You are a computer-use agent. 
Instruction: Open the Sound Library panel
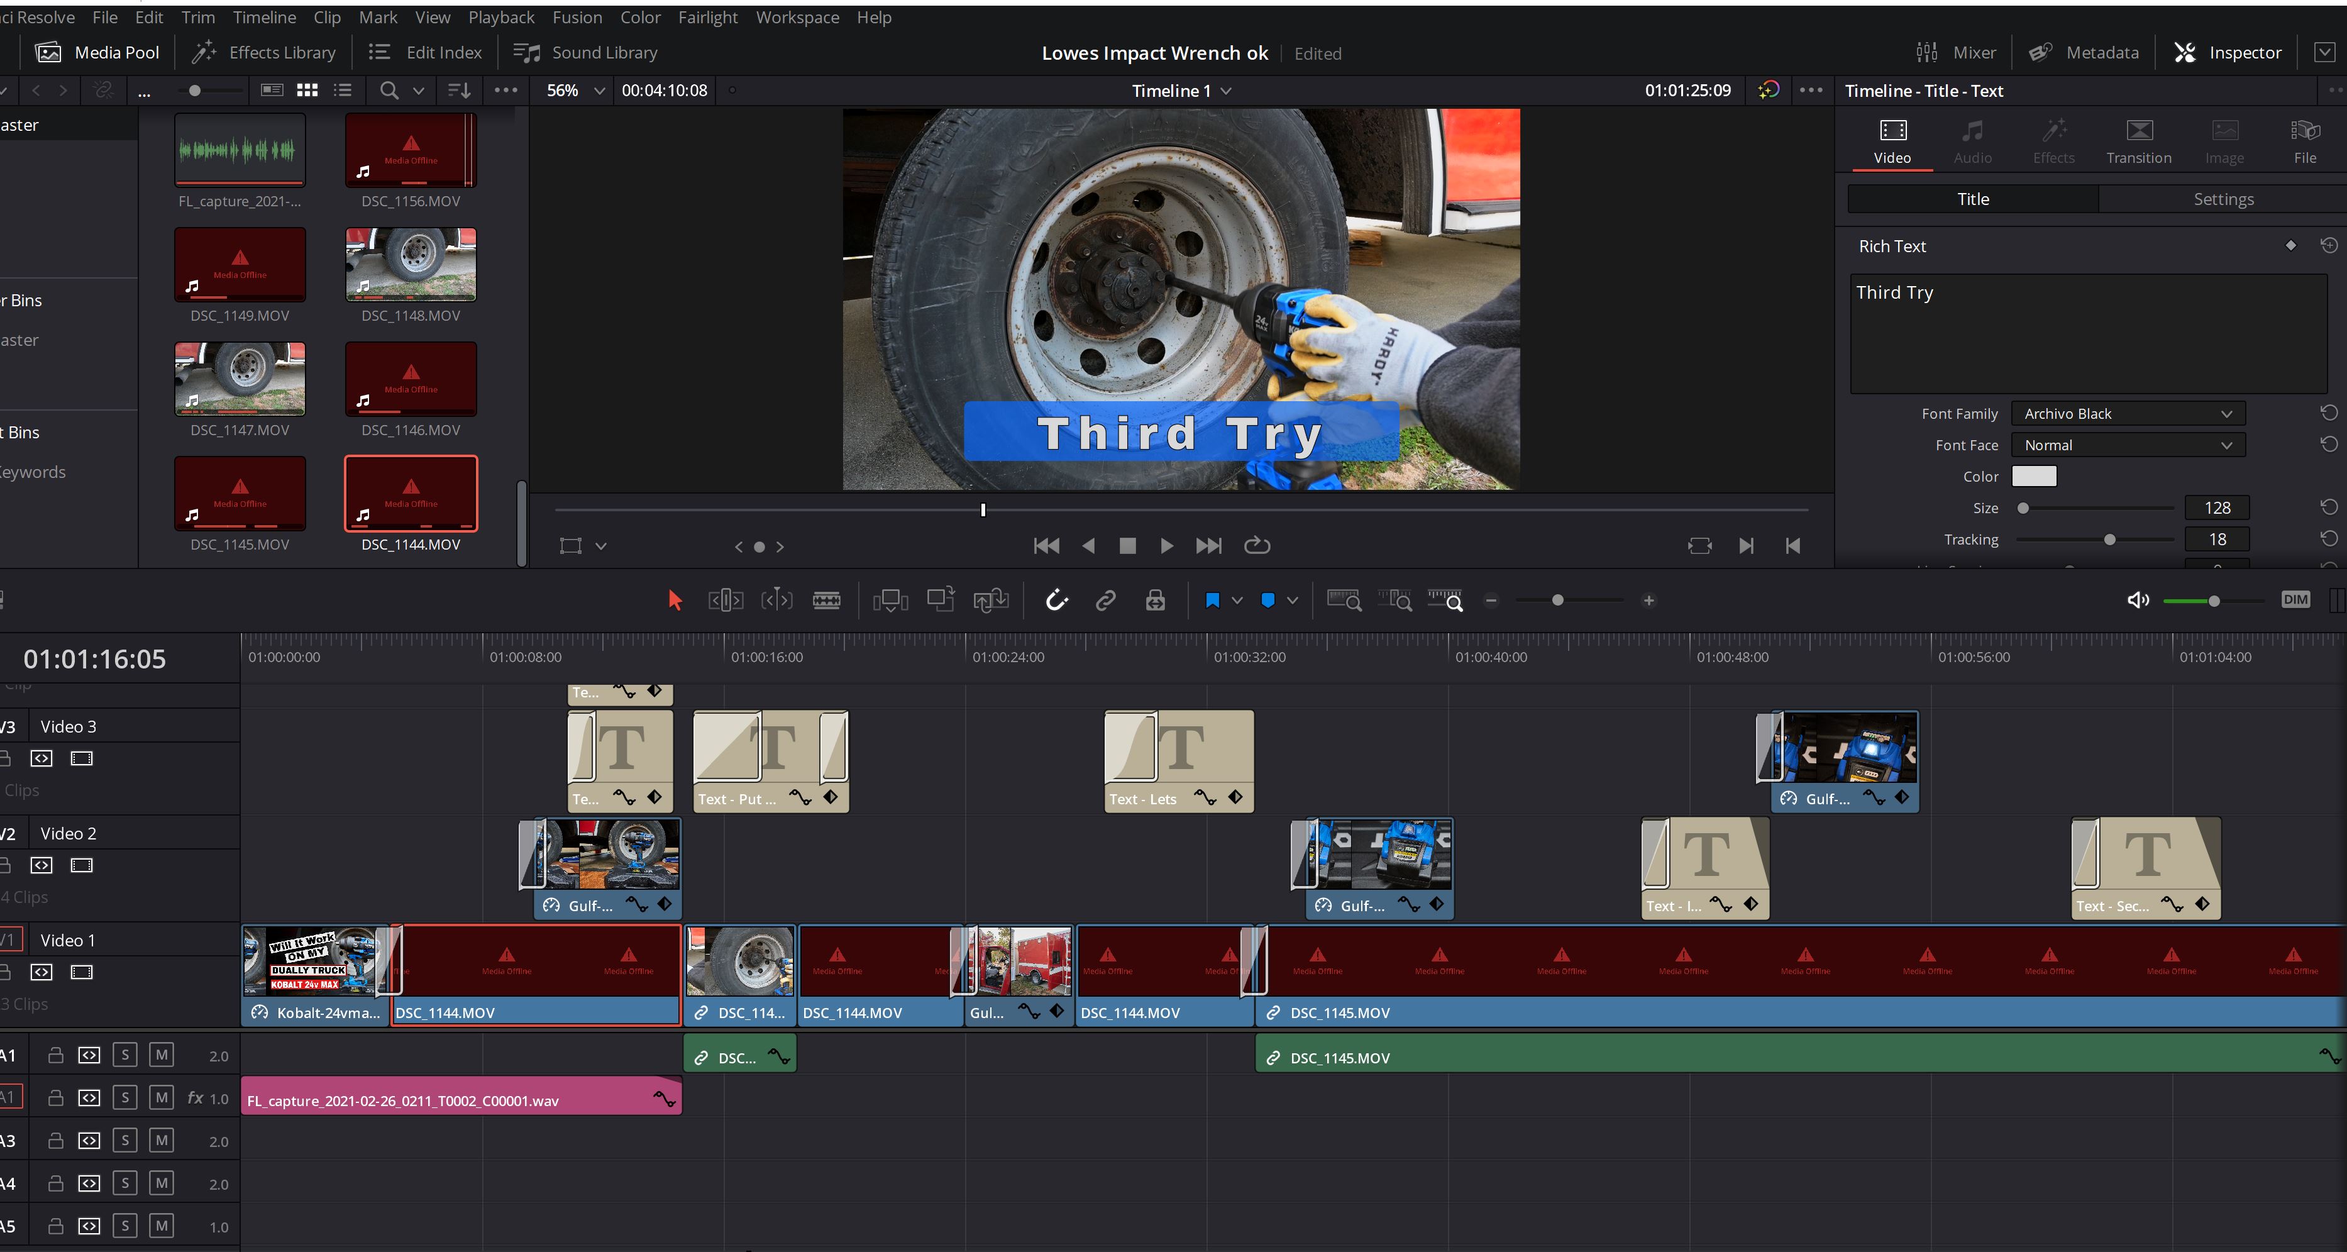(x=585, y=53)
